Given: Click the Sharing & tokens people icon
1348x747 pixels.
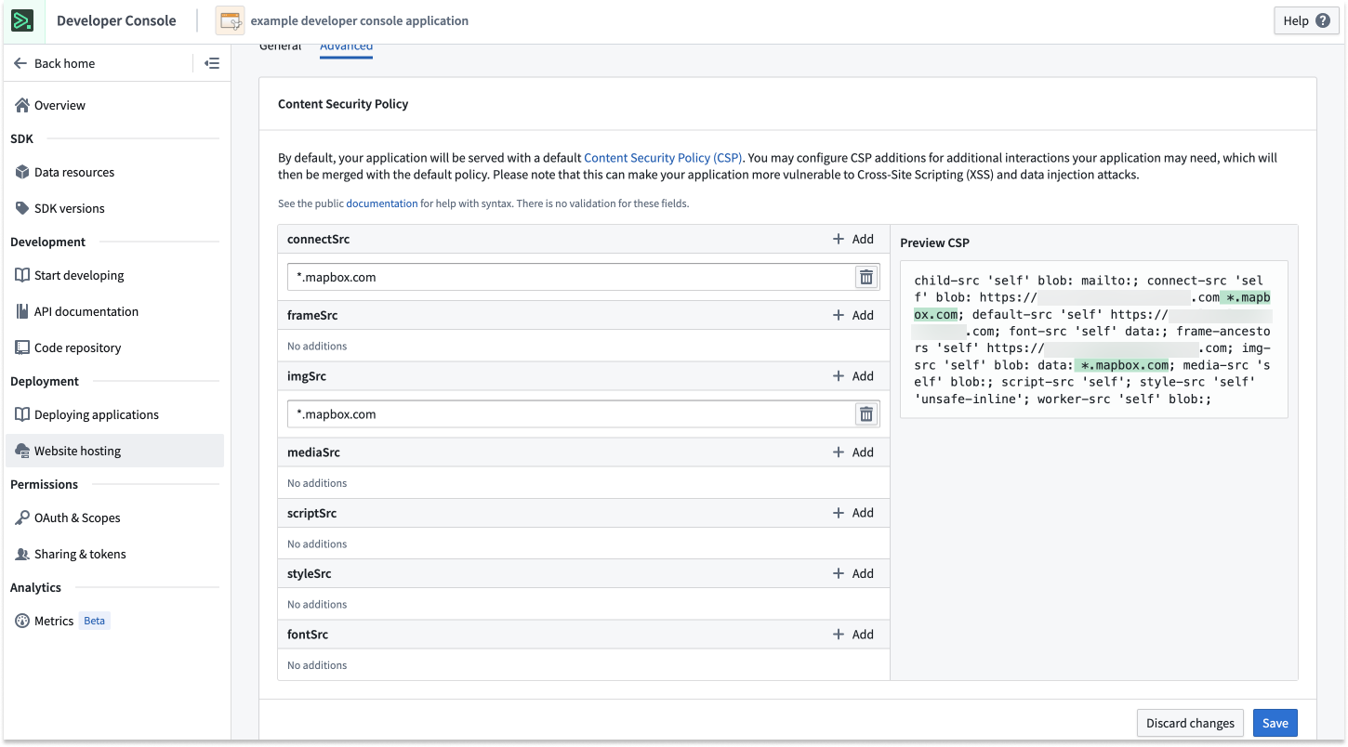Looking at the screenshot, I should point(22,554).
